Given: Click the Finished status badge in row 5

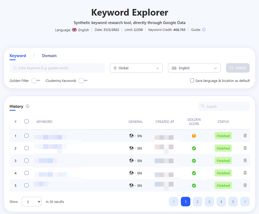Looking at the screenshot, I should [x=223, y=185].
